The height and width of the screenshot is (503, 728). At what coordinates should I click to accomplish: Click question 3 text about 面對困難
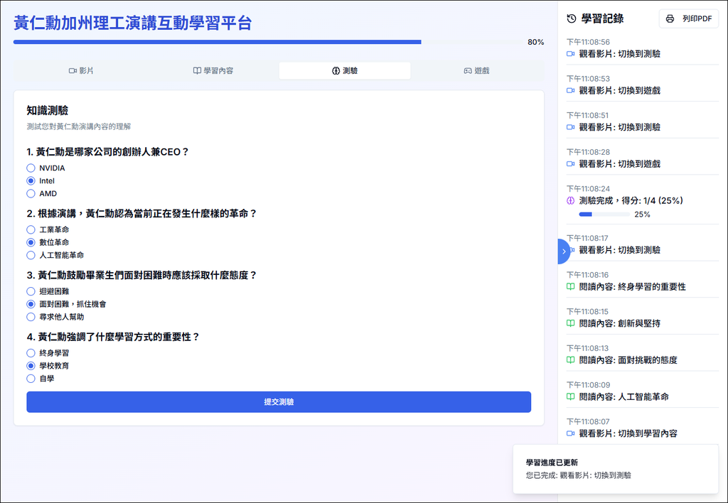pyautogui.click(x=141, y=275)
